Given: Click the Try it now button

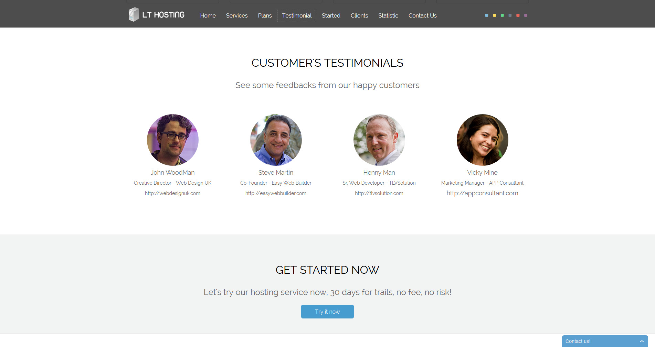Looking at the screenshot, I should tap(327, 312).
